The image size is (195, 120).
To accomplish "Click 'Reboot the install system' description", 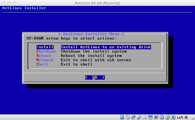I will coord(91,56).
